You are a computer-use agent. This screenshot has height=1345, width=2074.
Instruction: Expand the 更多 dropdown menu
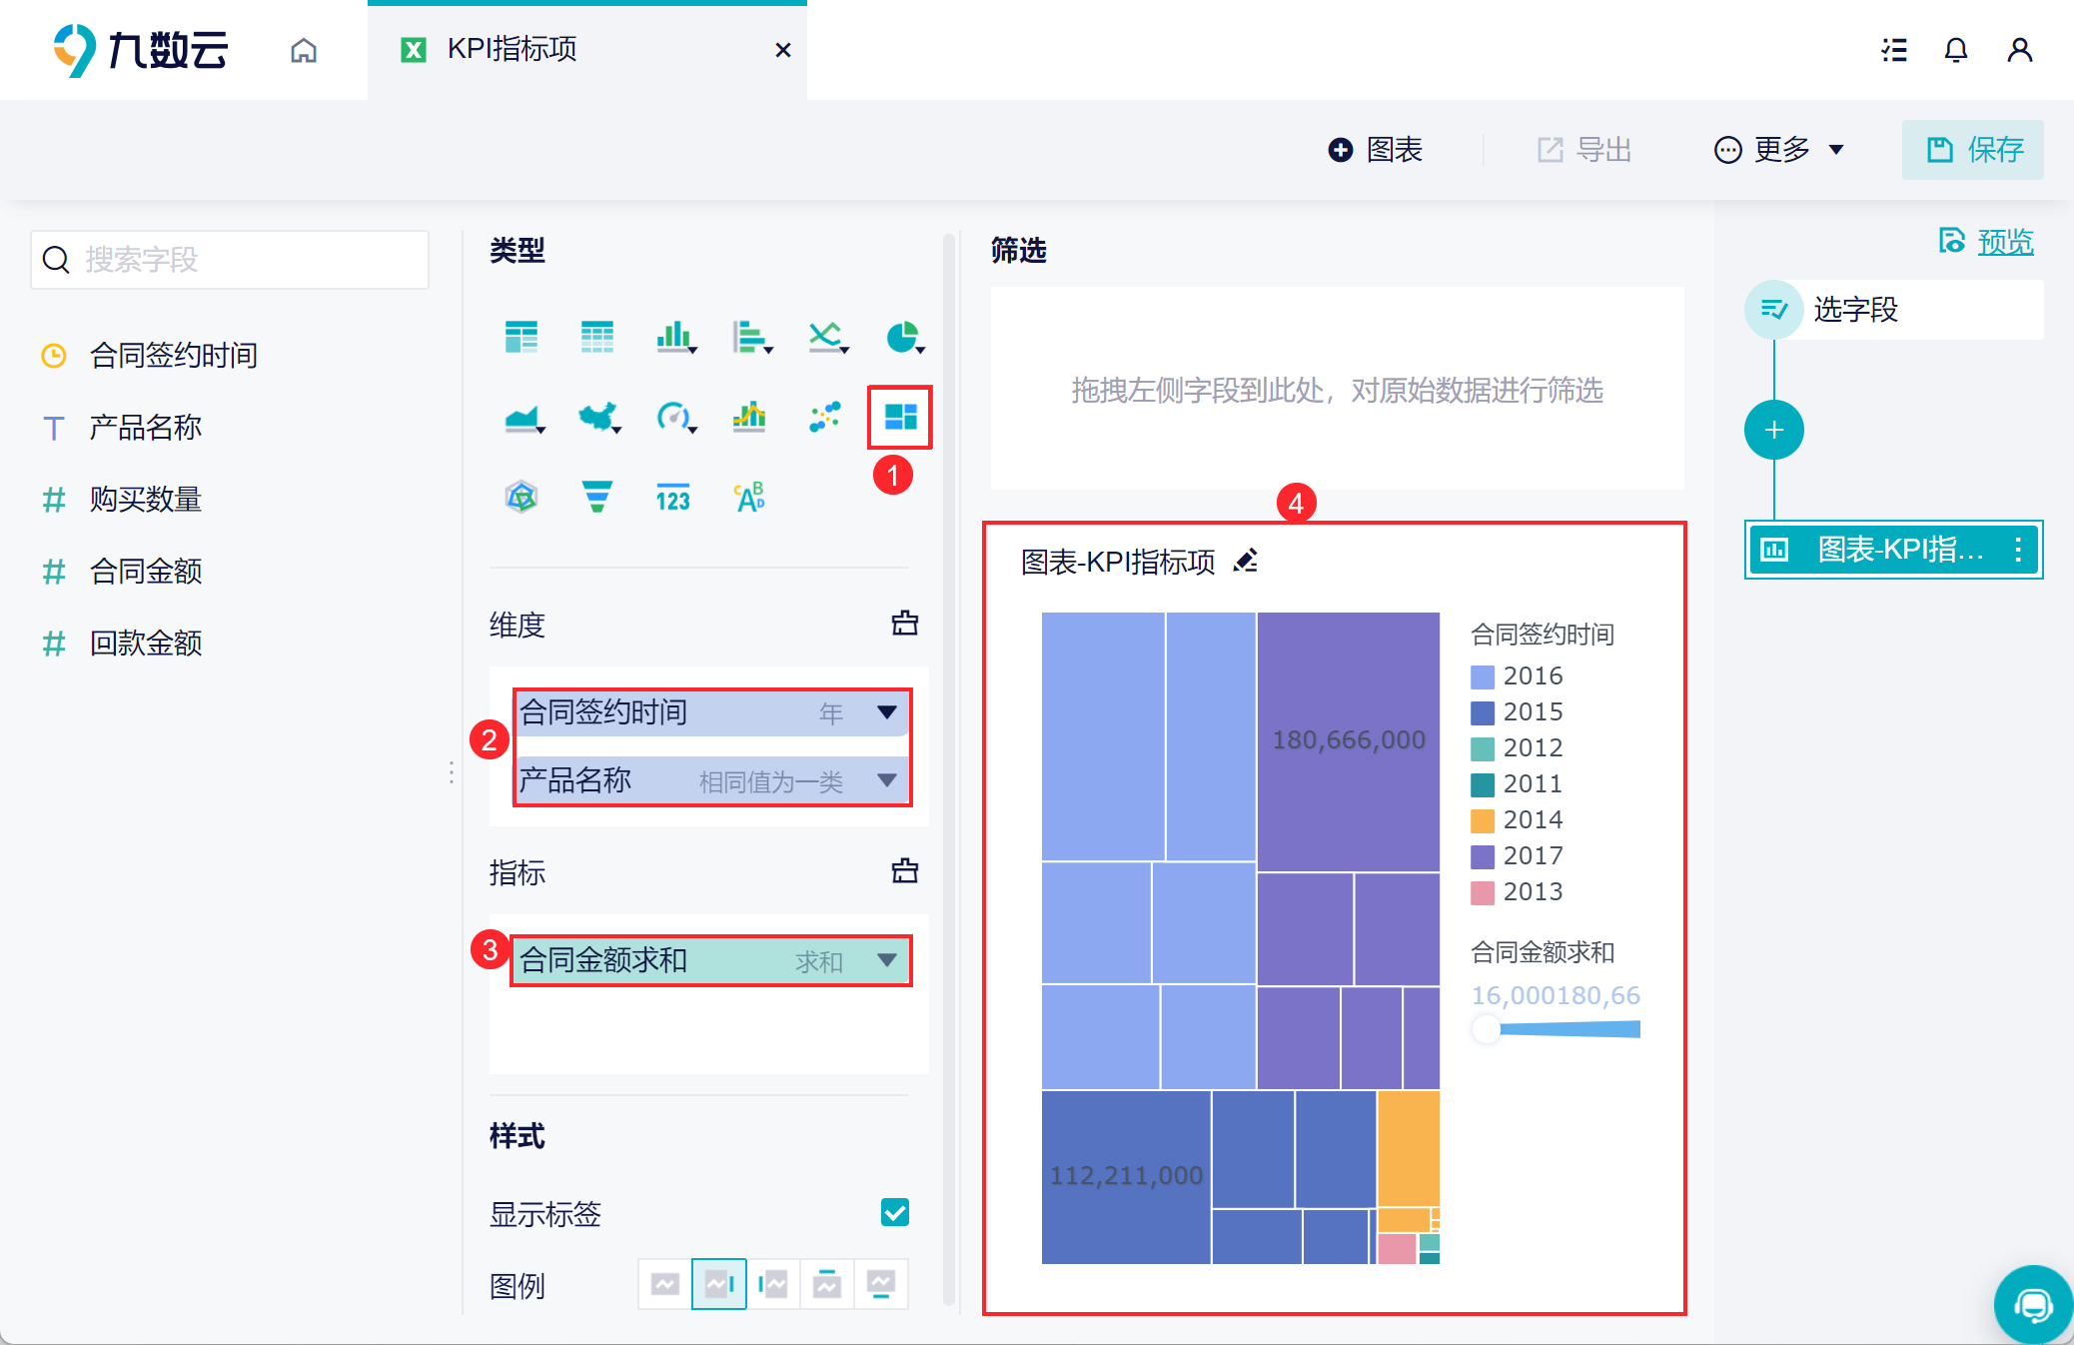pos(1780,150)
